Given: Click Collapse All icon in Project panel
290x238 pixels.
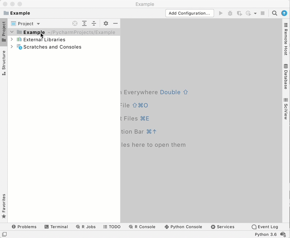Looking at the screenshot, I should 94,23.
